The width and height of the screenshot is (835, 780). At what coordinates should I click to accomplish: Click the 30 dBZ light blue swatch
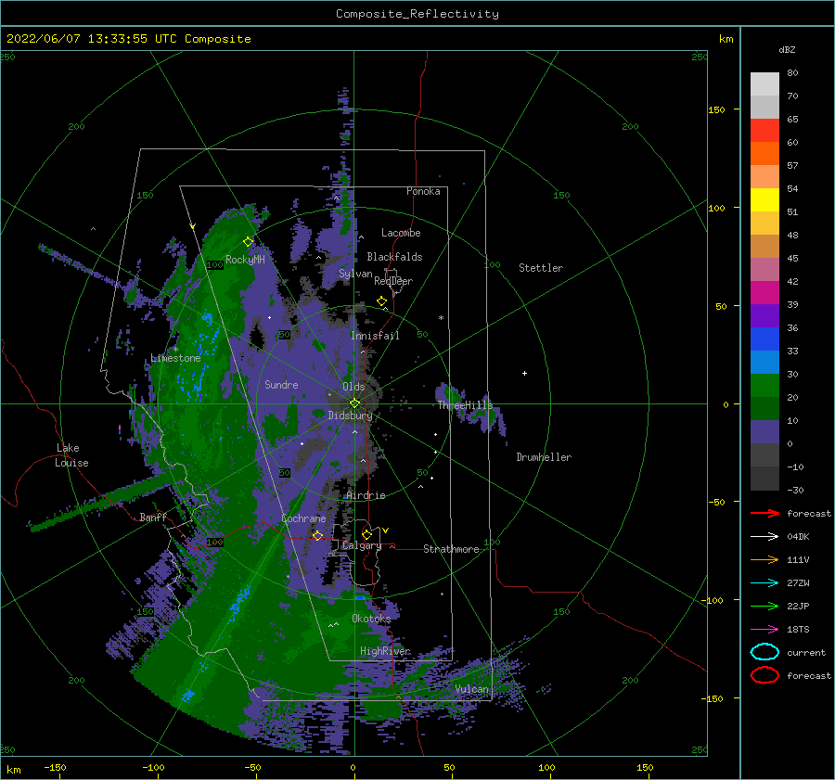(764, 362)
